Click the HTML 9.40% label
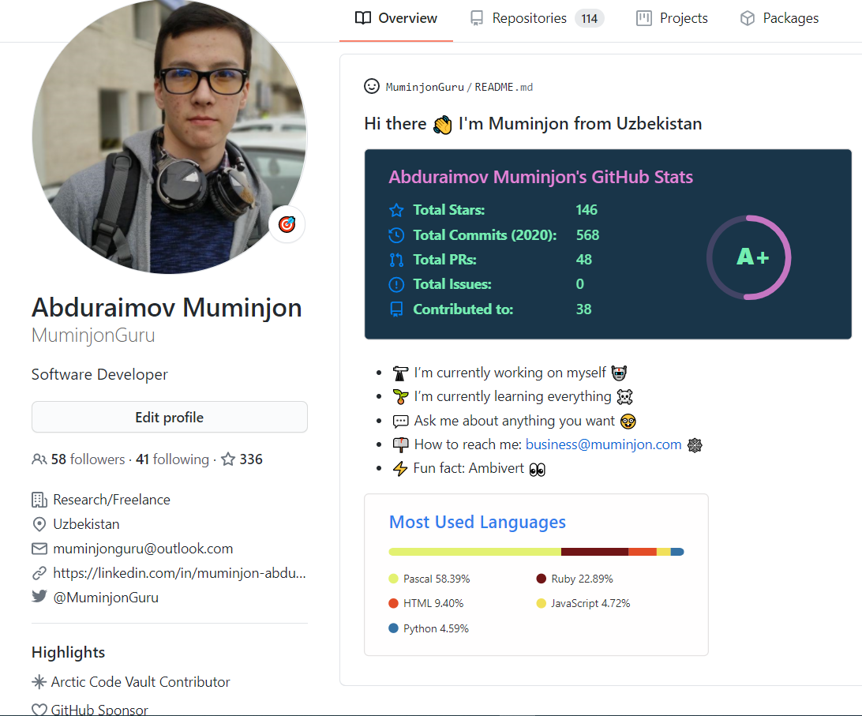 click(x=433, y=603)
